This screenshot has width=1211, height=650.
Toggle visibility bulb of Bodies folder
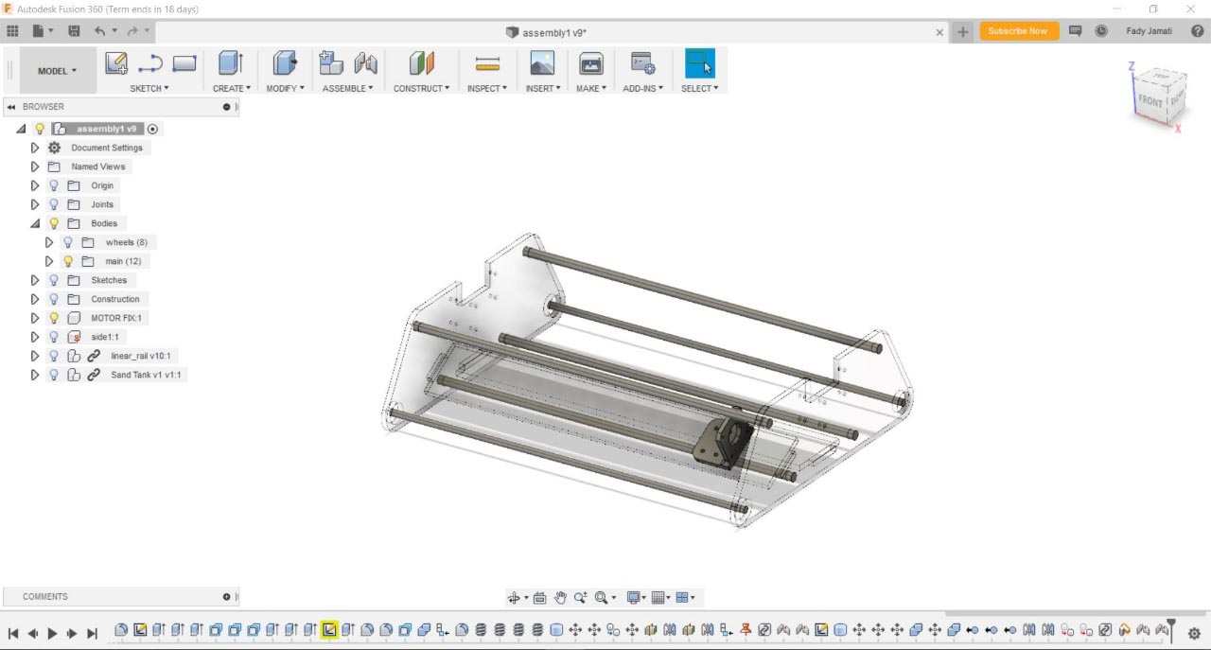[54, 223]
